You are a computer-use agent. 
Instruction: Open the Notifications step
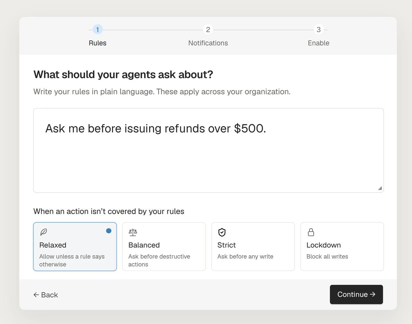coord(208,43)
